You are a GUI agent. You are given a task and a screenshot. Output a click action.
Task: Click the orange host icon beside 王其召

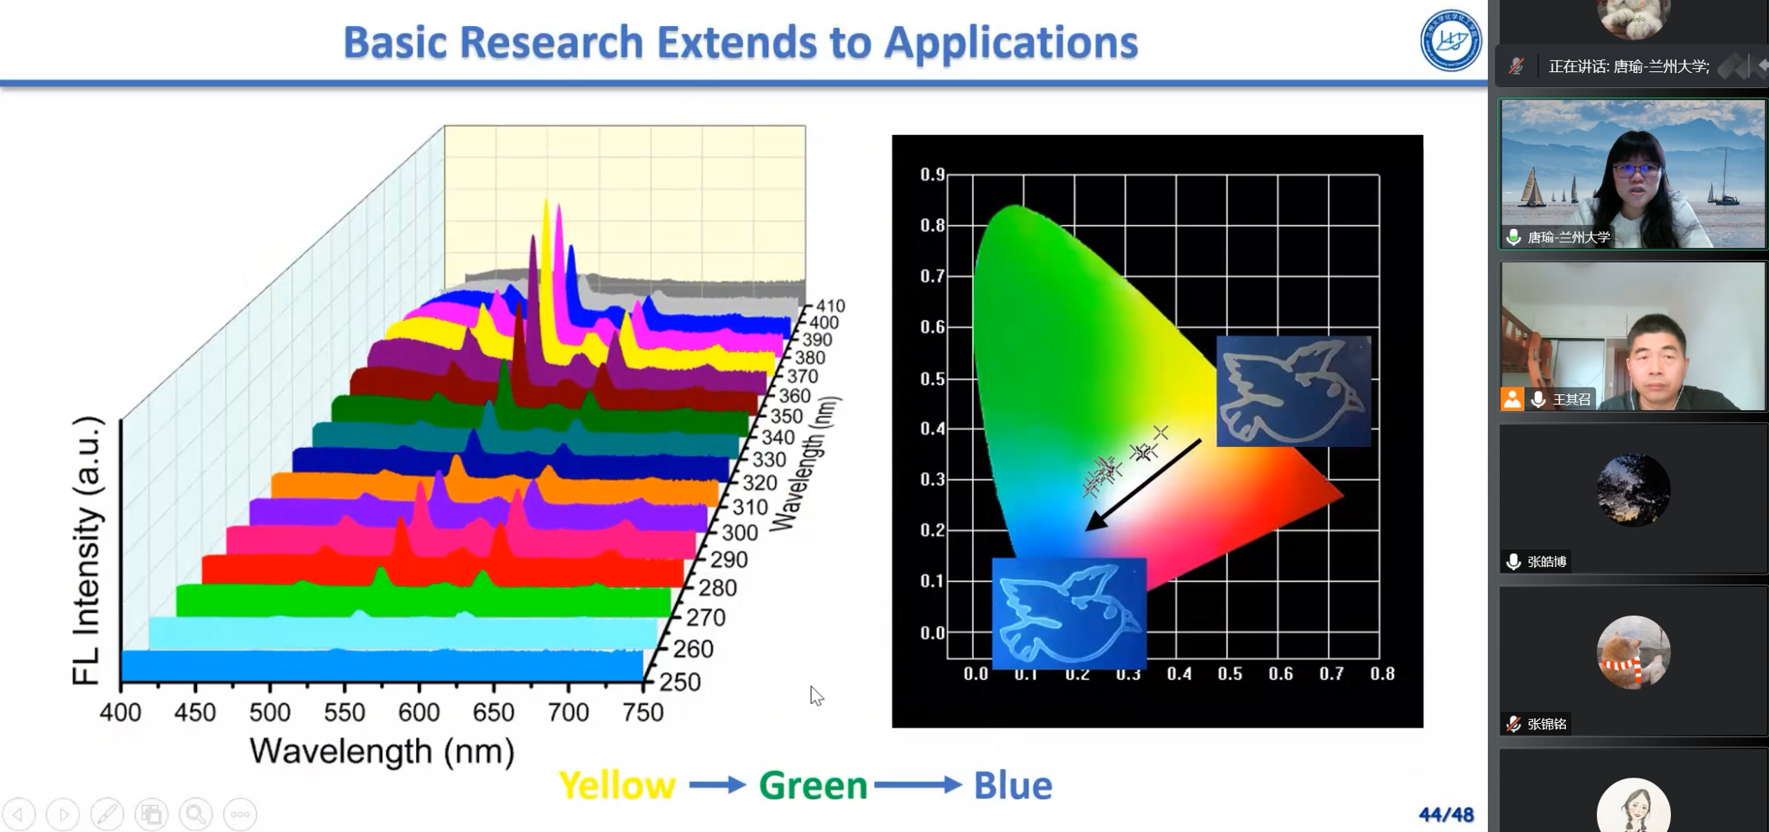tap(1512, 399)
